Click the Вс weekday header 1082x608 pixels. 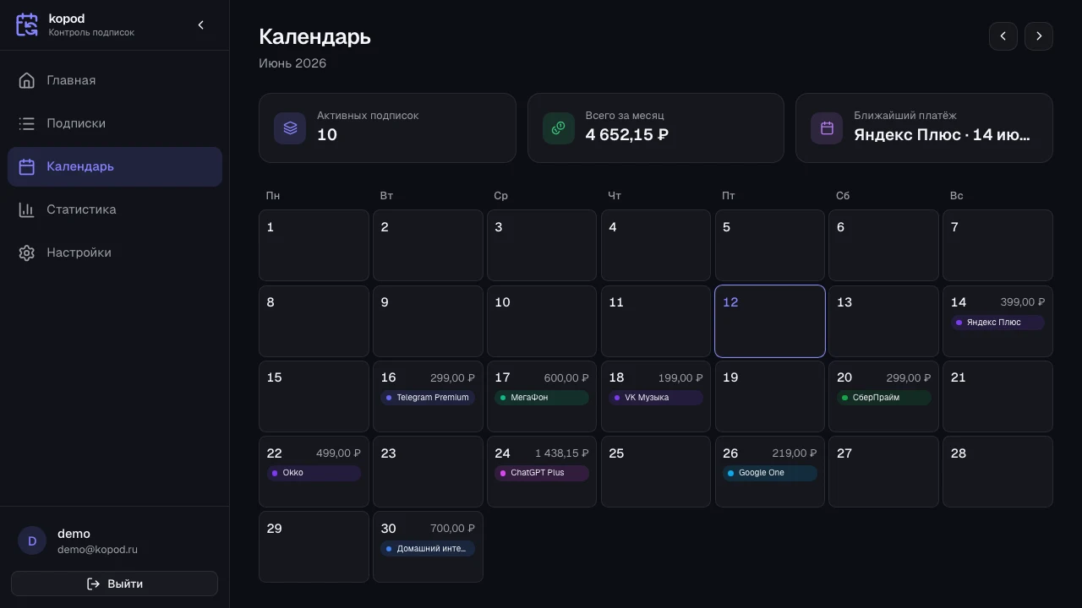[x=956, y=195]
